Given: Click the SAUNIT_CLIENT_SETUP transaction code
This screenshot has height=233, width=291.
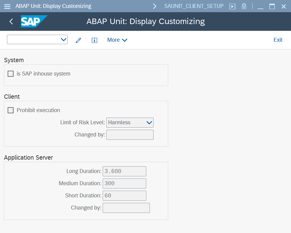Looking at the screenshot, I should click(194, 6).
